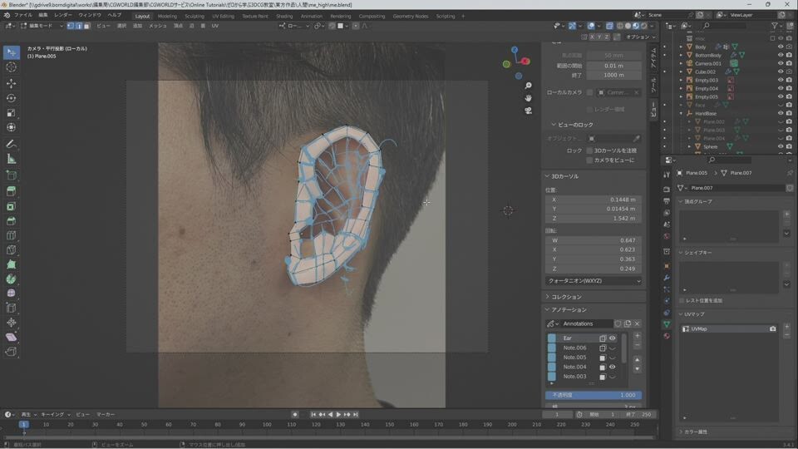Click the Note.005 annotation color swatch

pyautogui.click(x=552, y=358)
